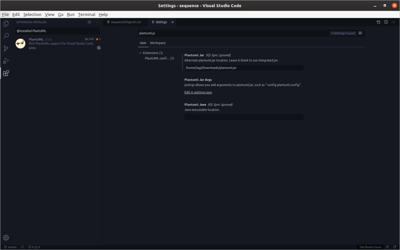Viewport: 400px width, 250px height.
Task: Open the Go menu
Action: 61,15
